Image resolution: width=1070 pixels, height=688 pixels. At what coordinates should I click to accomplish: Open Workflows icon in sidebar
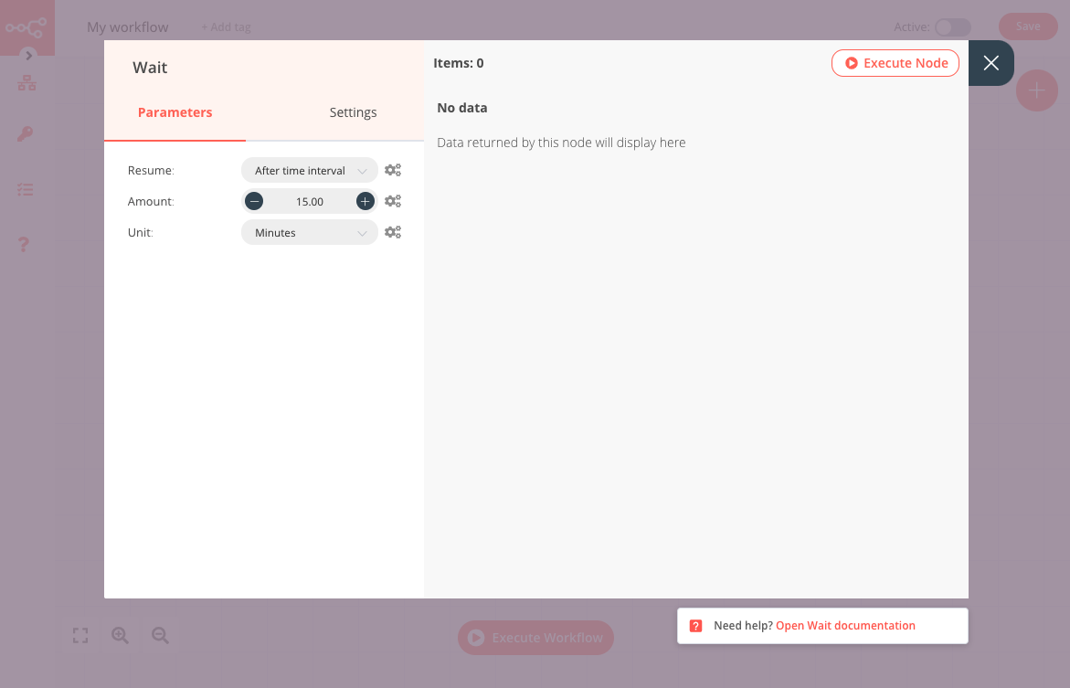coord(26,84)
